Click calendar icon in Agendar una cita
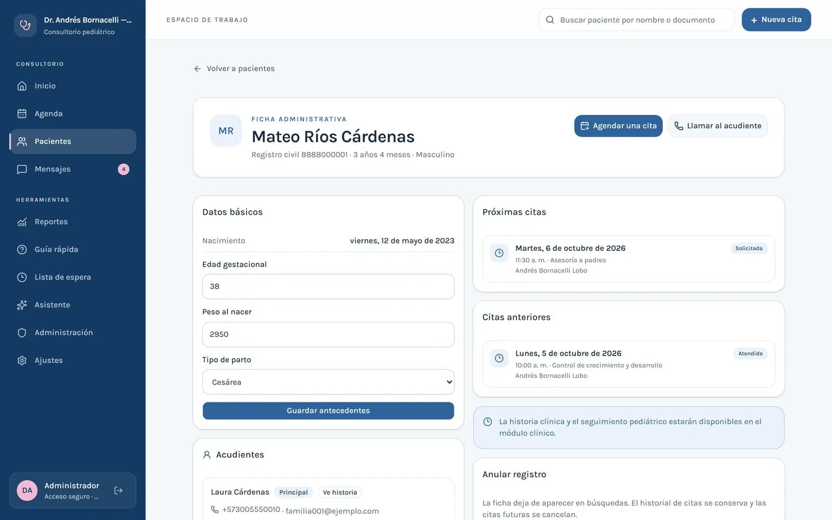The height and width of the screenshot is (520, 832). pyautogui.click(x=584, y=126)
